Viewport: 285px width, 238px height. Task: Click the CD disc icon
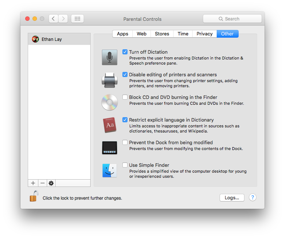tap(109, 103)
